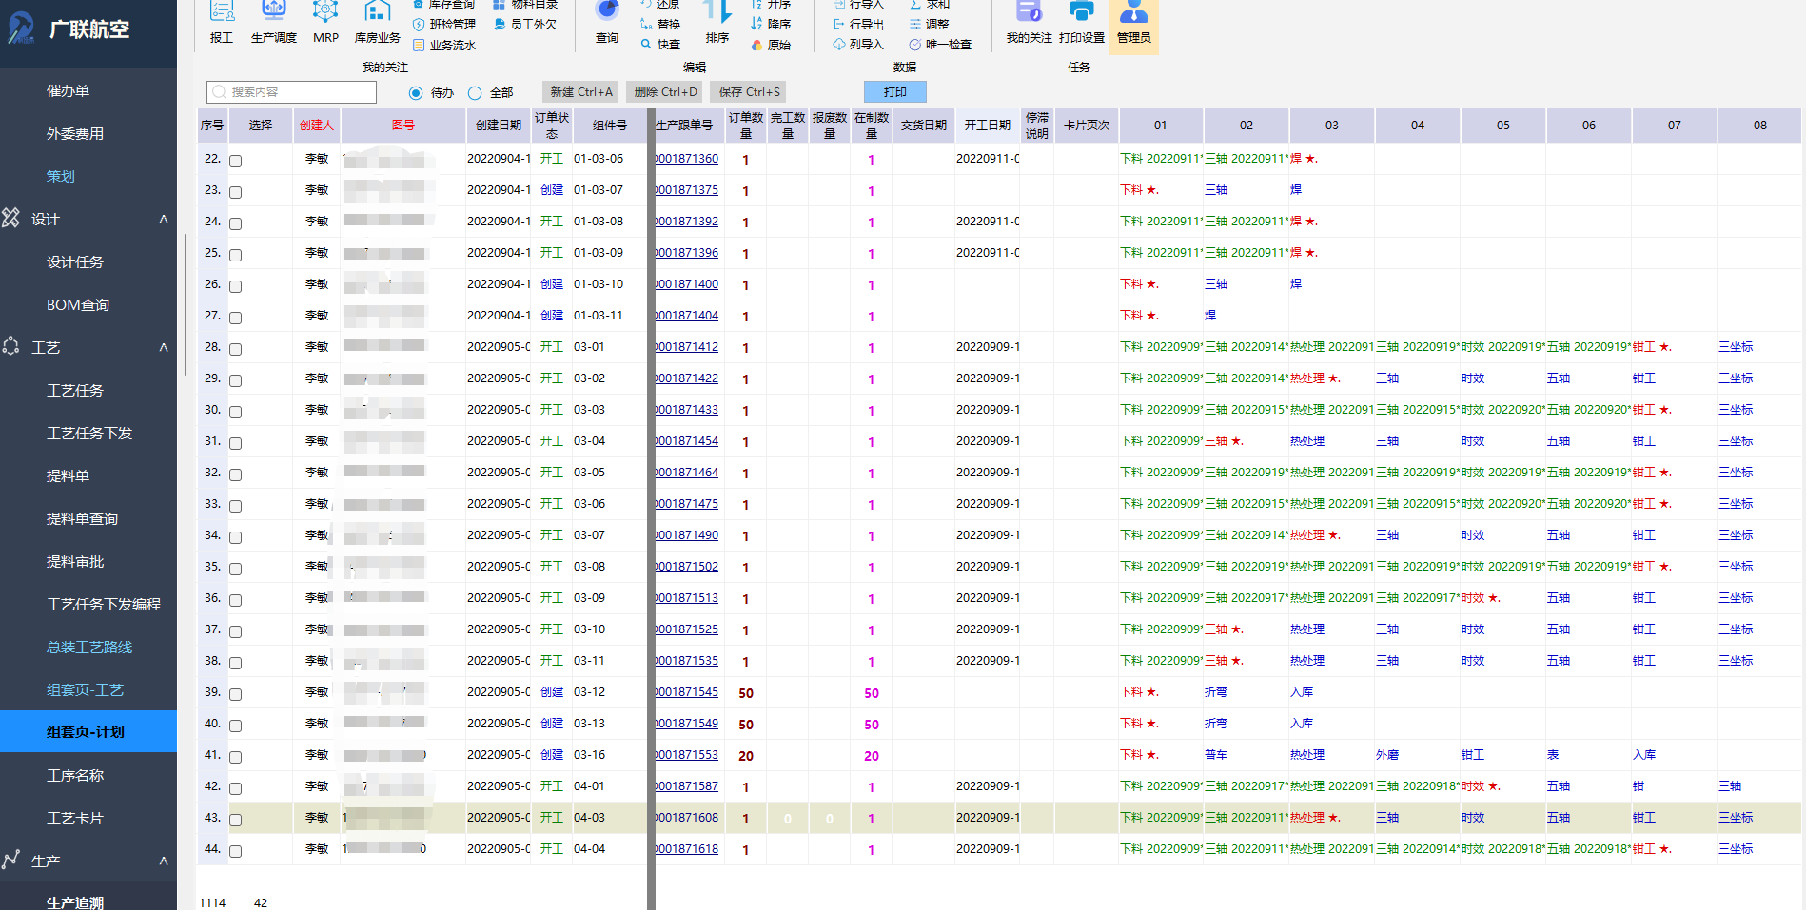
Task: Collapse the 工艺 sidebar section
Action: pyautogui.click(x=164, y=347)
